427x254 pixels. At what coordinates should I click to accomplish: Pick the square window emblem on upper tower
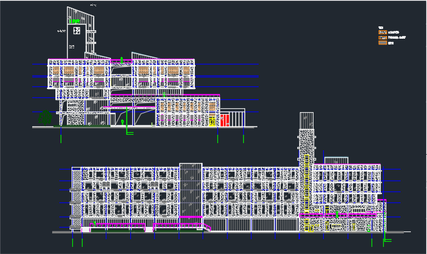[77, 30]
